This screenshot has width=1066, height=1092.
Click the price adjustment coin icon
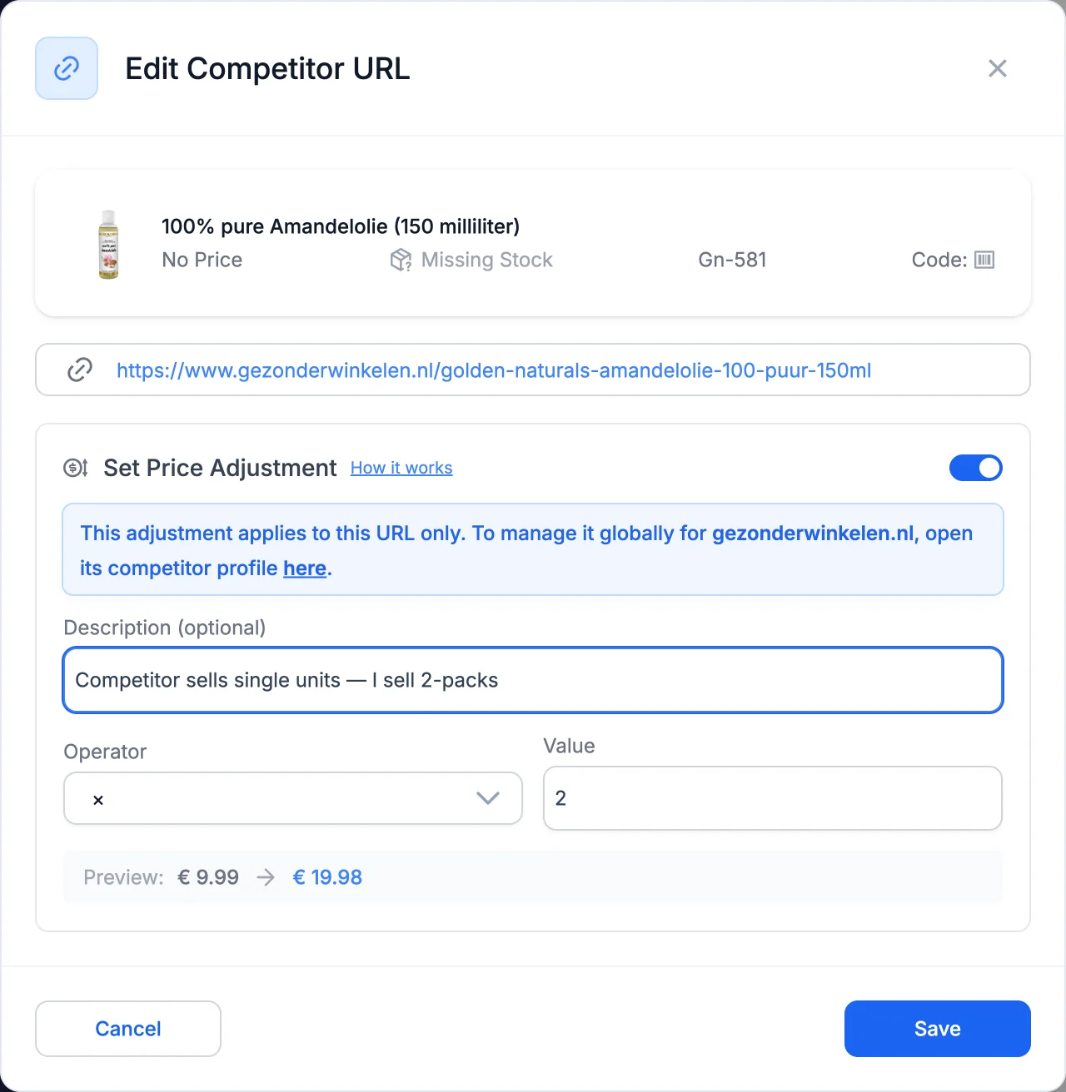pyautogui.click(x=76, y=468)
